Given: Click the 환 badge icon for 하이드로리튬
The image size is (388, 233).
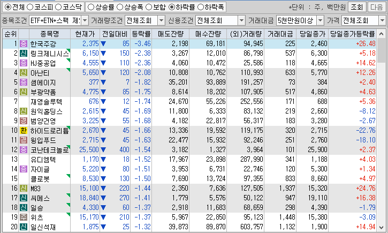Looking at the screenshot, I should 23,131.
